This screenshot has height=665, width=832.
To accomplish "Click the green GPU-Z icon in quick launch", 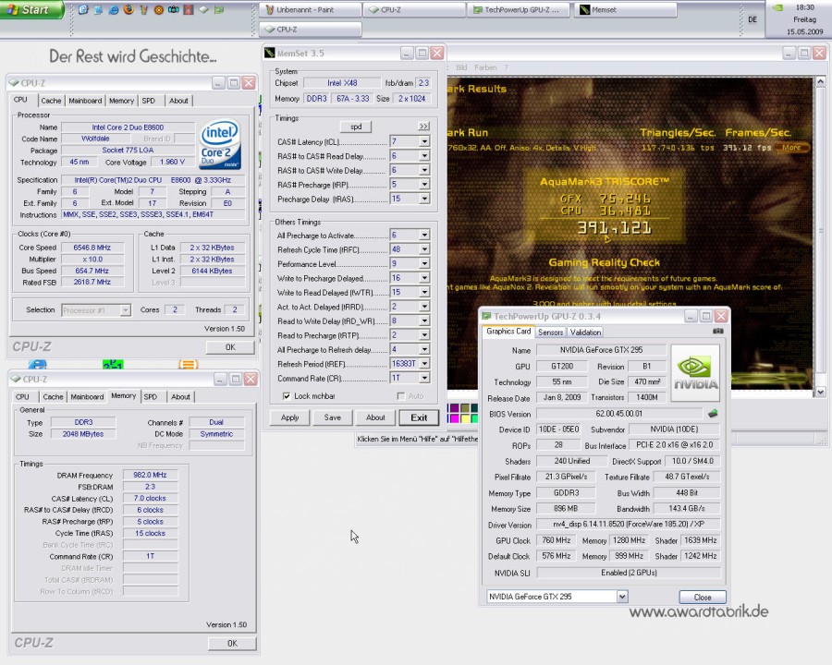I will click(219, 9).
